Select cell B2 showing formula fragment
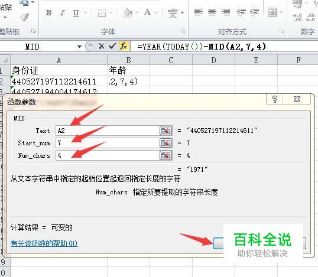The image size is (318, 277). [x=128, y=81]
